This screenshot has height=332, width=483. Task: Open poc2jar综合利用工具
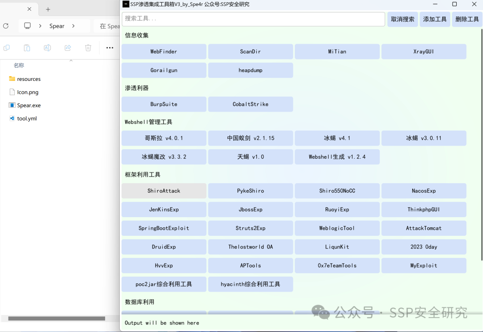tap(164, 284)
